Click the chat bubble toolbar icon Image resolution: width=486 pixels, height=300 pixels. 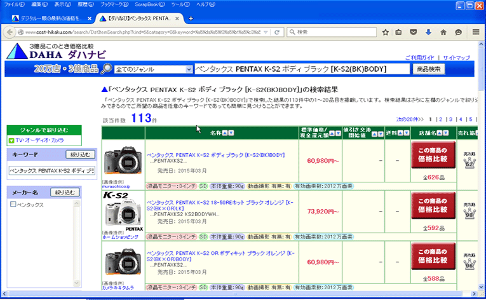coord(459,32)
